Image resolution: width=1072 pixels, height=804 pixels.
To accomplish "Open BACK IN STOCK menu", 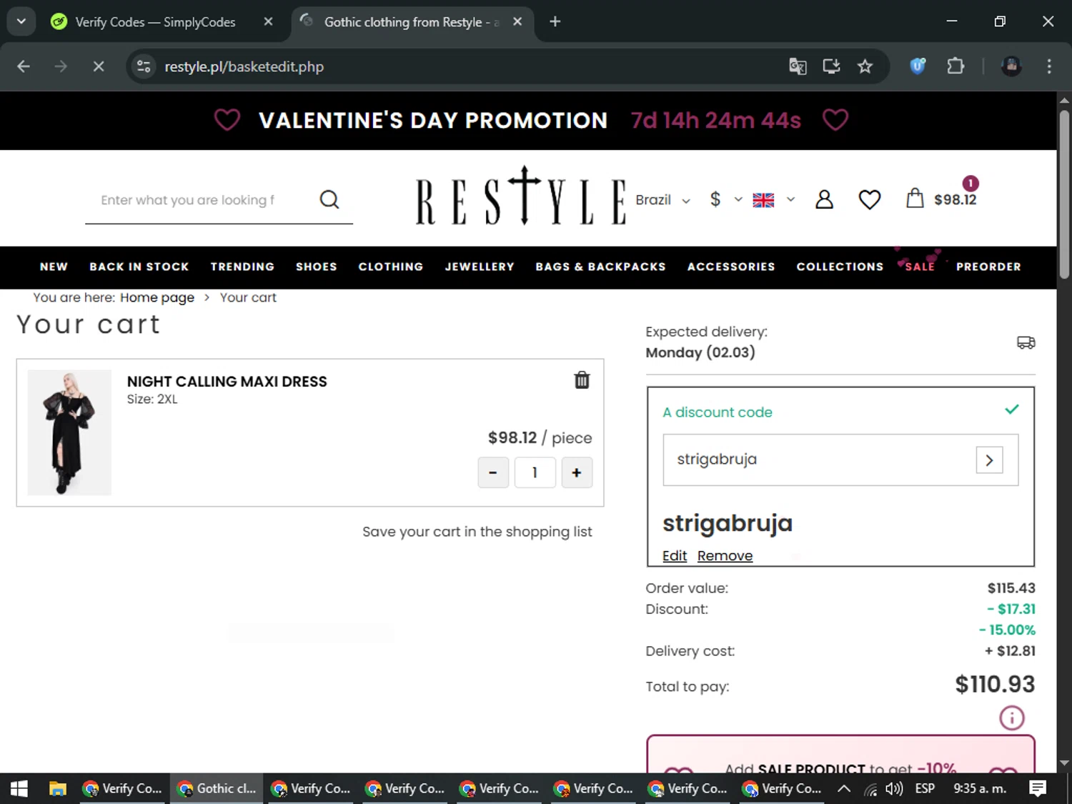I will point(139,267).
